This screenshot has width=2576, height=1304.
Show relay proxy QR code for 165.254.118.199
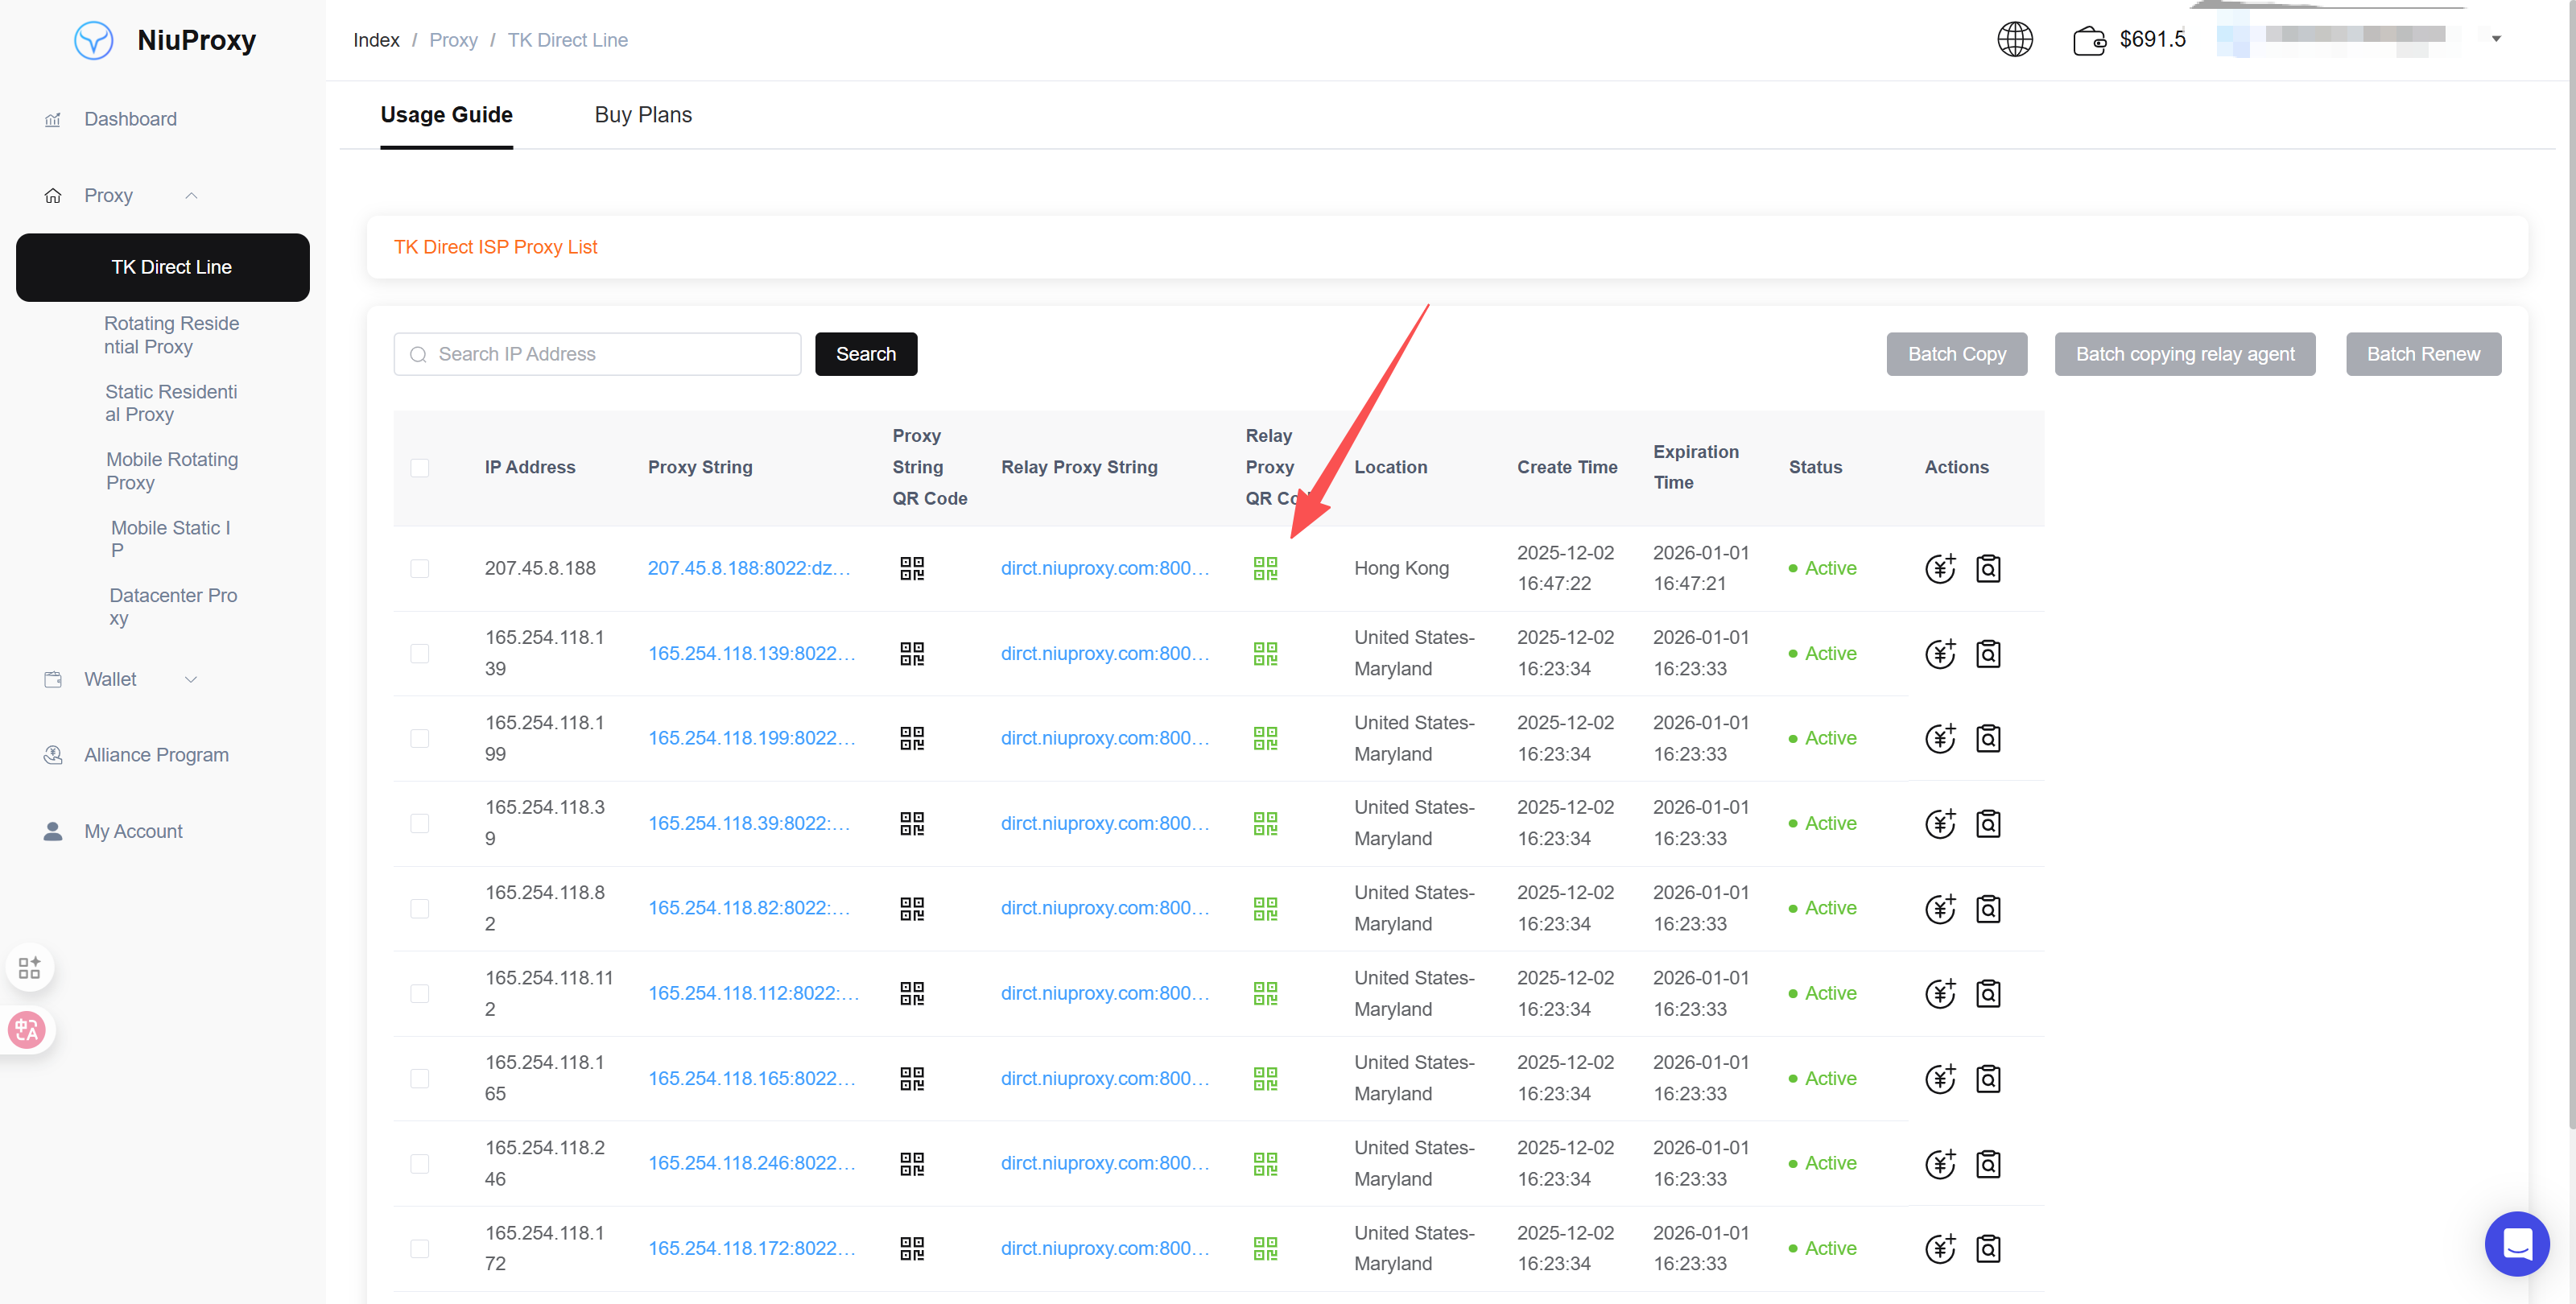[1265, 738]
